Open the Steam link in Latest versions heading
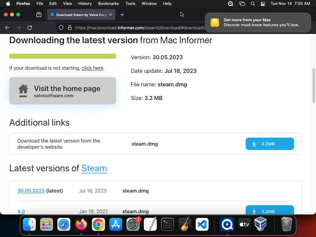Viewport: 316px width, 237px height. [94, 168]
